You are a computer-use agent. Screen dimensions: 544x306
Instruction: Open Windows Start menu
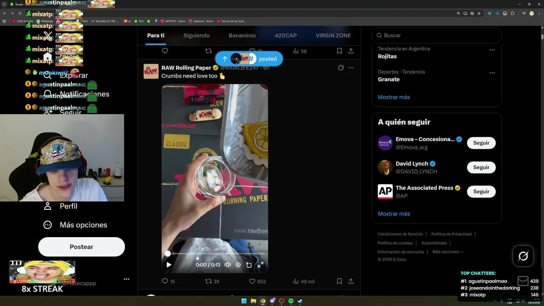(x=244, y=301)
